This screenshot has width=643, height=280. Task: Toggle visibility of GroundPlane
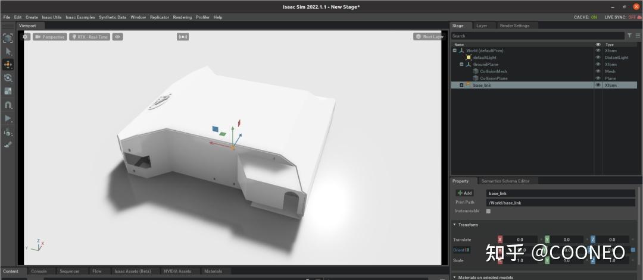[598, 64]
